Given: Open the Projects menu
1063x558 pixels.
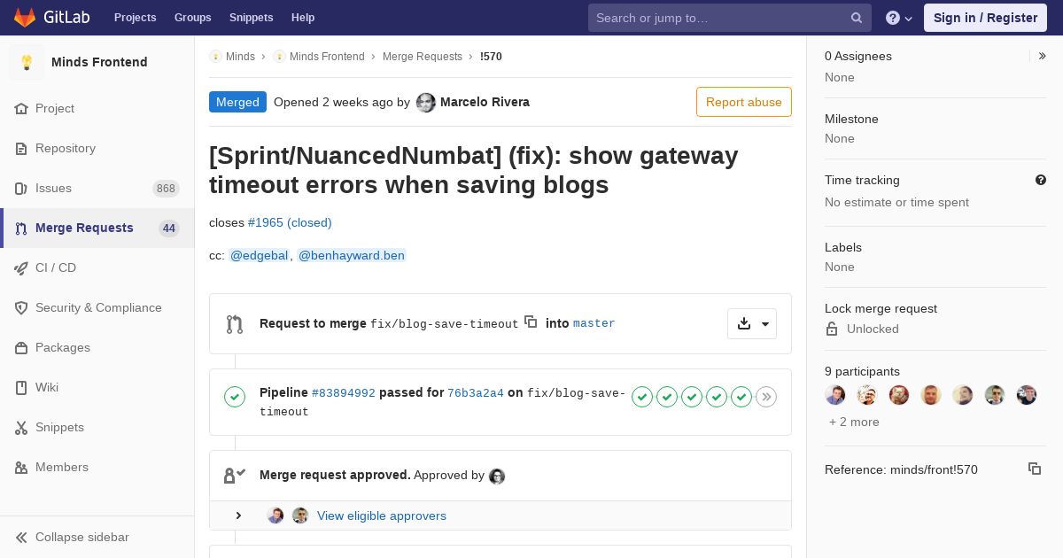Looking at the screenshot, I should [x=135, y=18].
